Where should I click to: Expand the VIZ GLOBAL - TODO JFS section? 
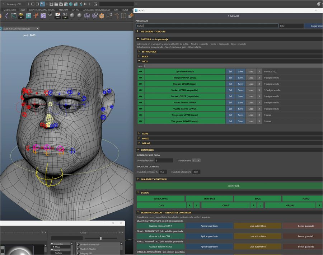point(138,31)
